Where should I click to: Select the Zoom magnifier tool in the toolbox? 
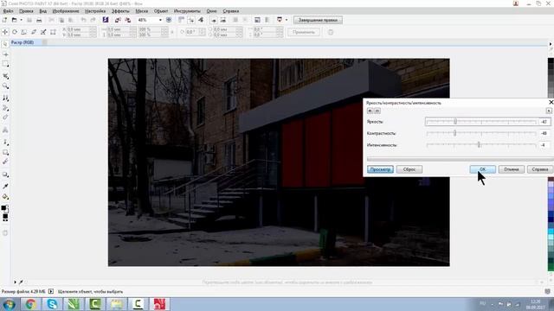pos(5,86)
